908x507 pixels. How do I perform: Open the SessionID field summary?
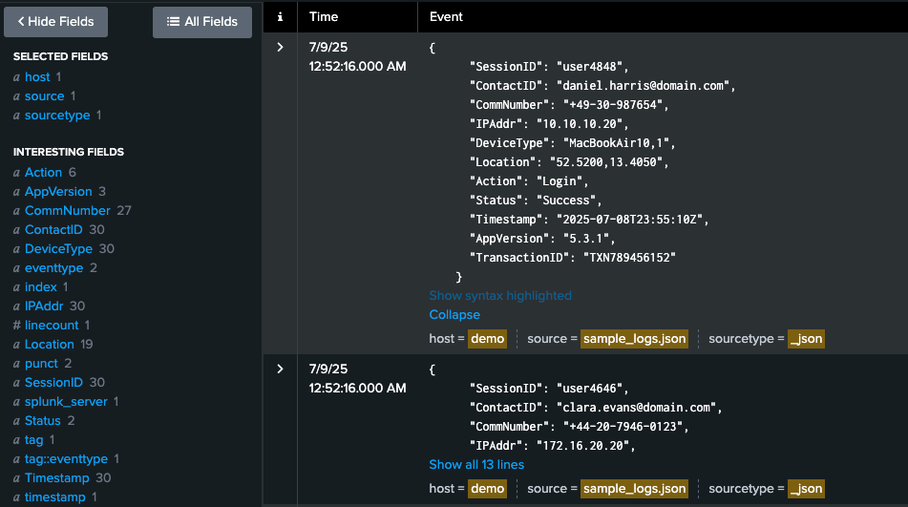point(53,383)
